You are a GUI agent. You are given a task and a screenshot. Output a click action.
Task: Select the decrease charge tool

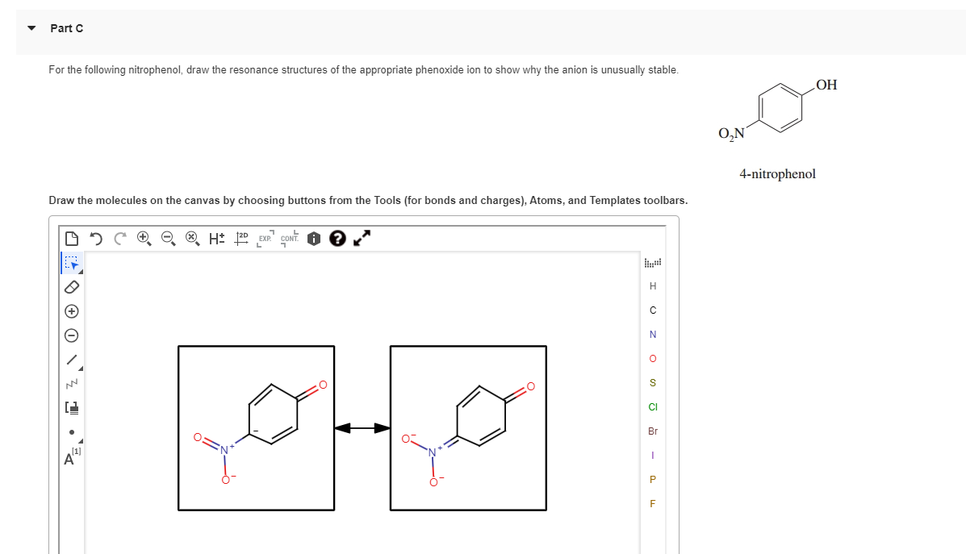pyautogui.click(x=70, y=334)
